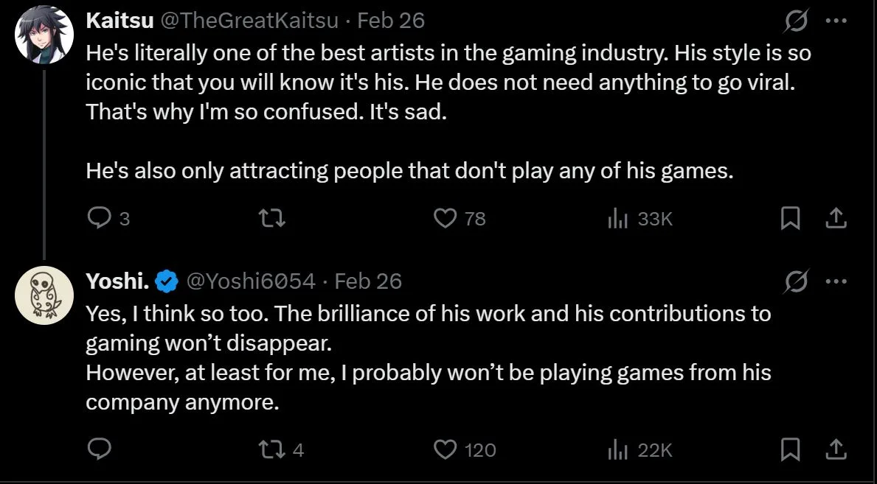
Task: Share Yoshi's reply
Action: click(836, 449)
